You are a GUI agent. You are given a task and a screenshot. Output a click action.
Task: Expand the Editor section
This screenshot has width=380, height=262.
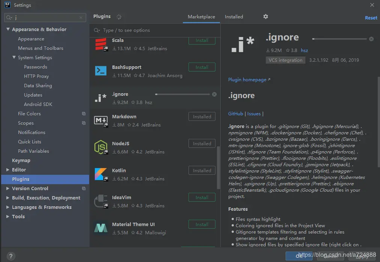click(x=8, y=170)
